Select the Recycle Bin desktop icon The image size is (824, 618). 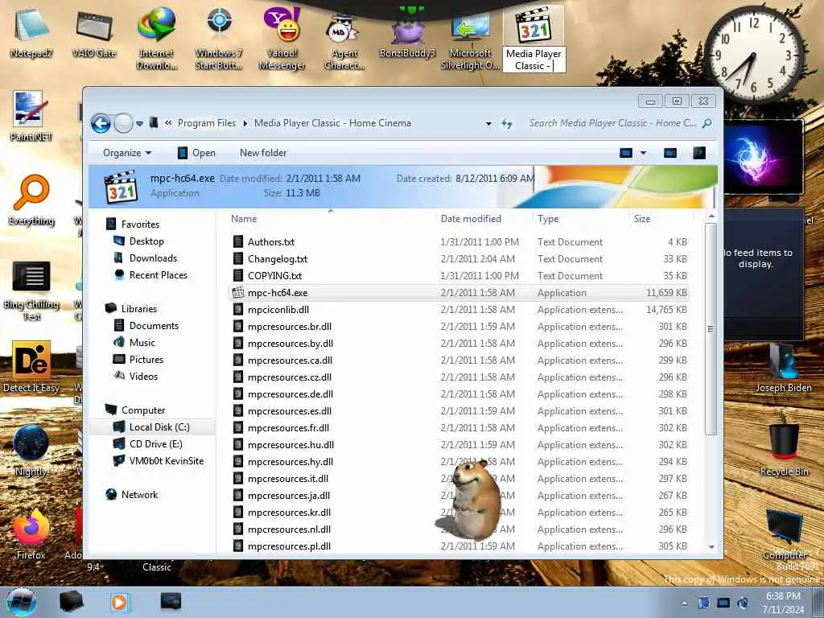click(x=784, y=444)
